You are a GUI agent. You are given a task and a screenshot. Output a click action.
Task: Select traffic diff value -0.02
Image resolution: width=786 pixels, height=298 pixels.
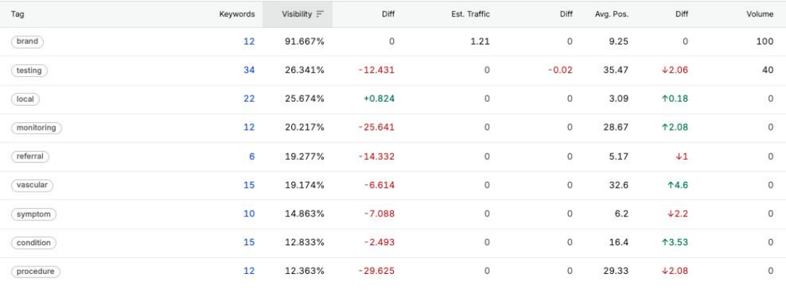(560, 70)
